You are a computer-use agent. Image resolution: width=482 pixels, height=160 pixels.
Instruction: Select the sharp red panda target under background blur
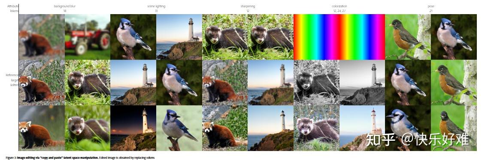click(42, 83)
